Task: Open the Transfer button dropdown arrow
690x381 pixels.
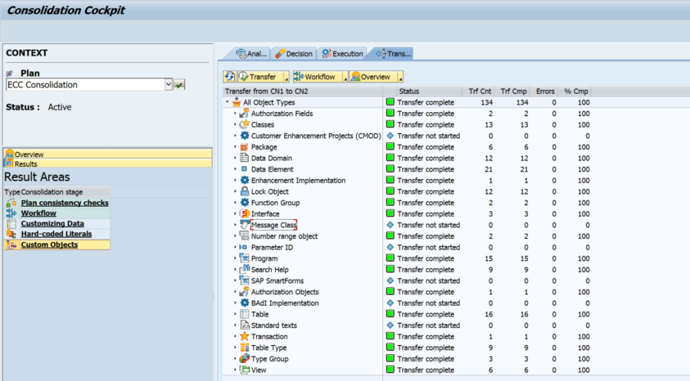Action: click(x=286, y=77)
